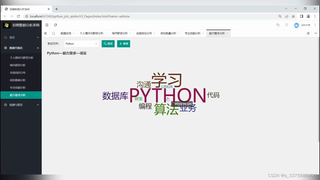This screenshot has width=320, height=180.
Task: Collapse the sidebar using the hamburger icon
Action: pos(47,25)
